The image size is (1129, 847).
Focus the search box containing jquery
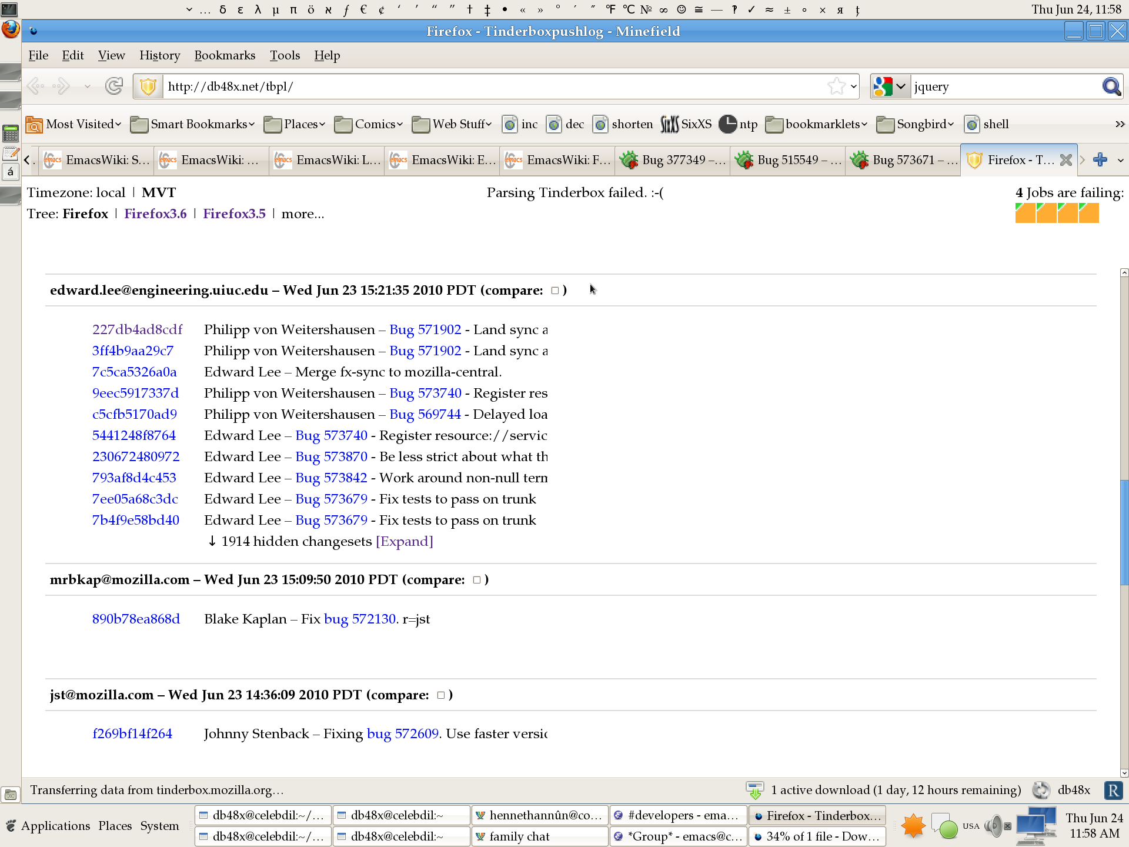[x=1006, y=86]
